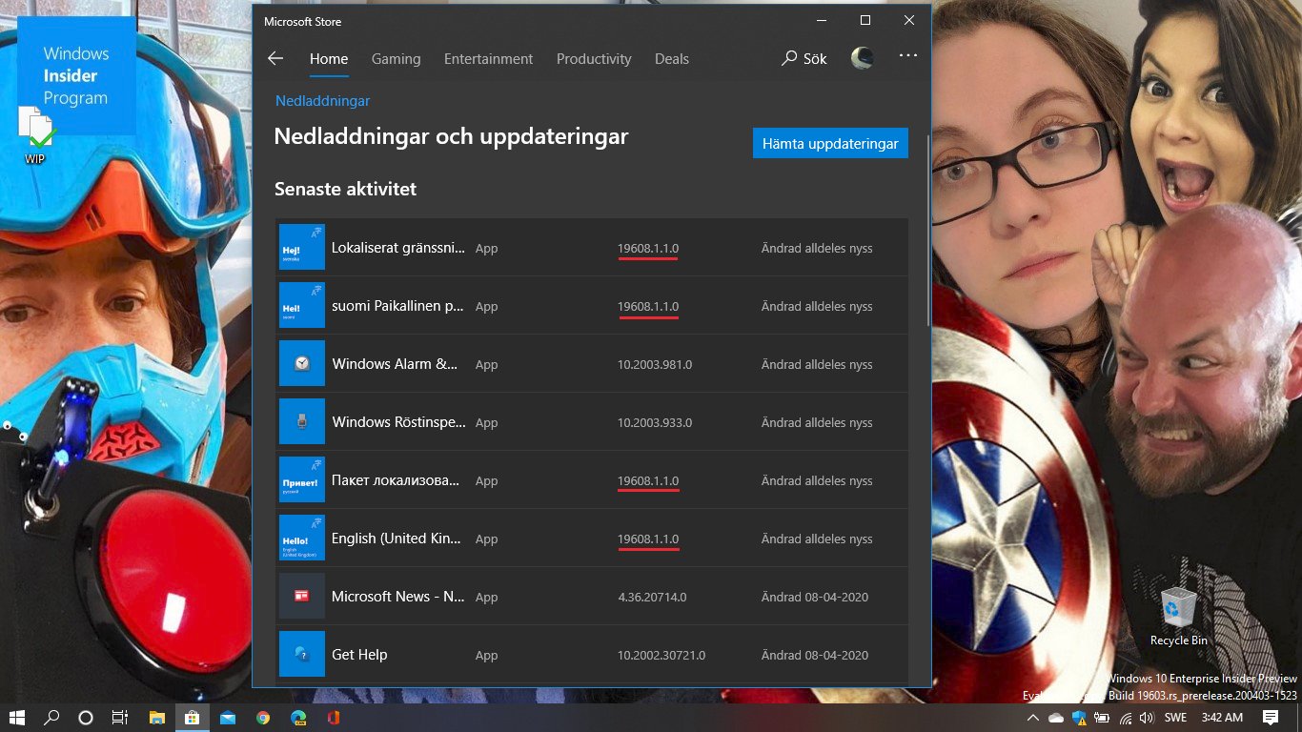This screenshot has height=732, width=1302.
Task: Switch to the Gaming tab
Action: click(x=396, y=58)
